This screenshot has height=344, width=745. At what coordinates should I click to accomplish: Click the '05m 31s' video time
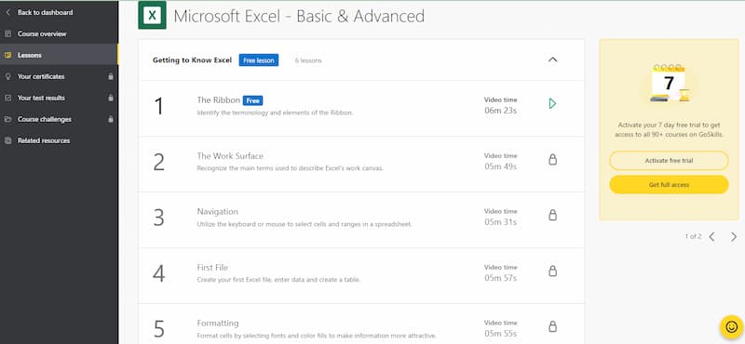(x=500, y=222)
